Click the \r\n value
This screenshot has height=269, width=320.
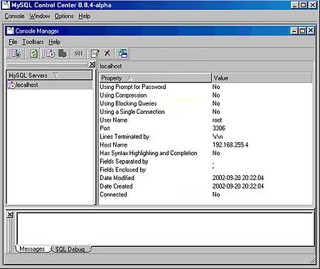[x=218, y=137]
